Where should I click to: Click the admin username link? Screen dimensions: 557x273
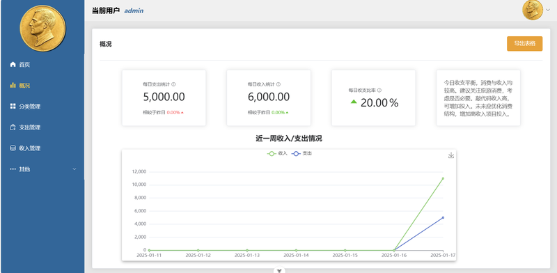click(x=134, y=10)
